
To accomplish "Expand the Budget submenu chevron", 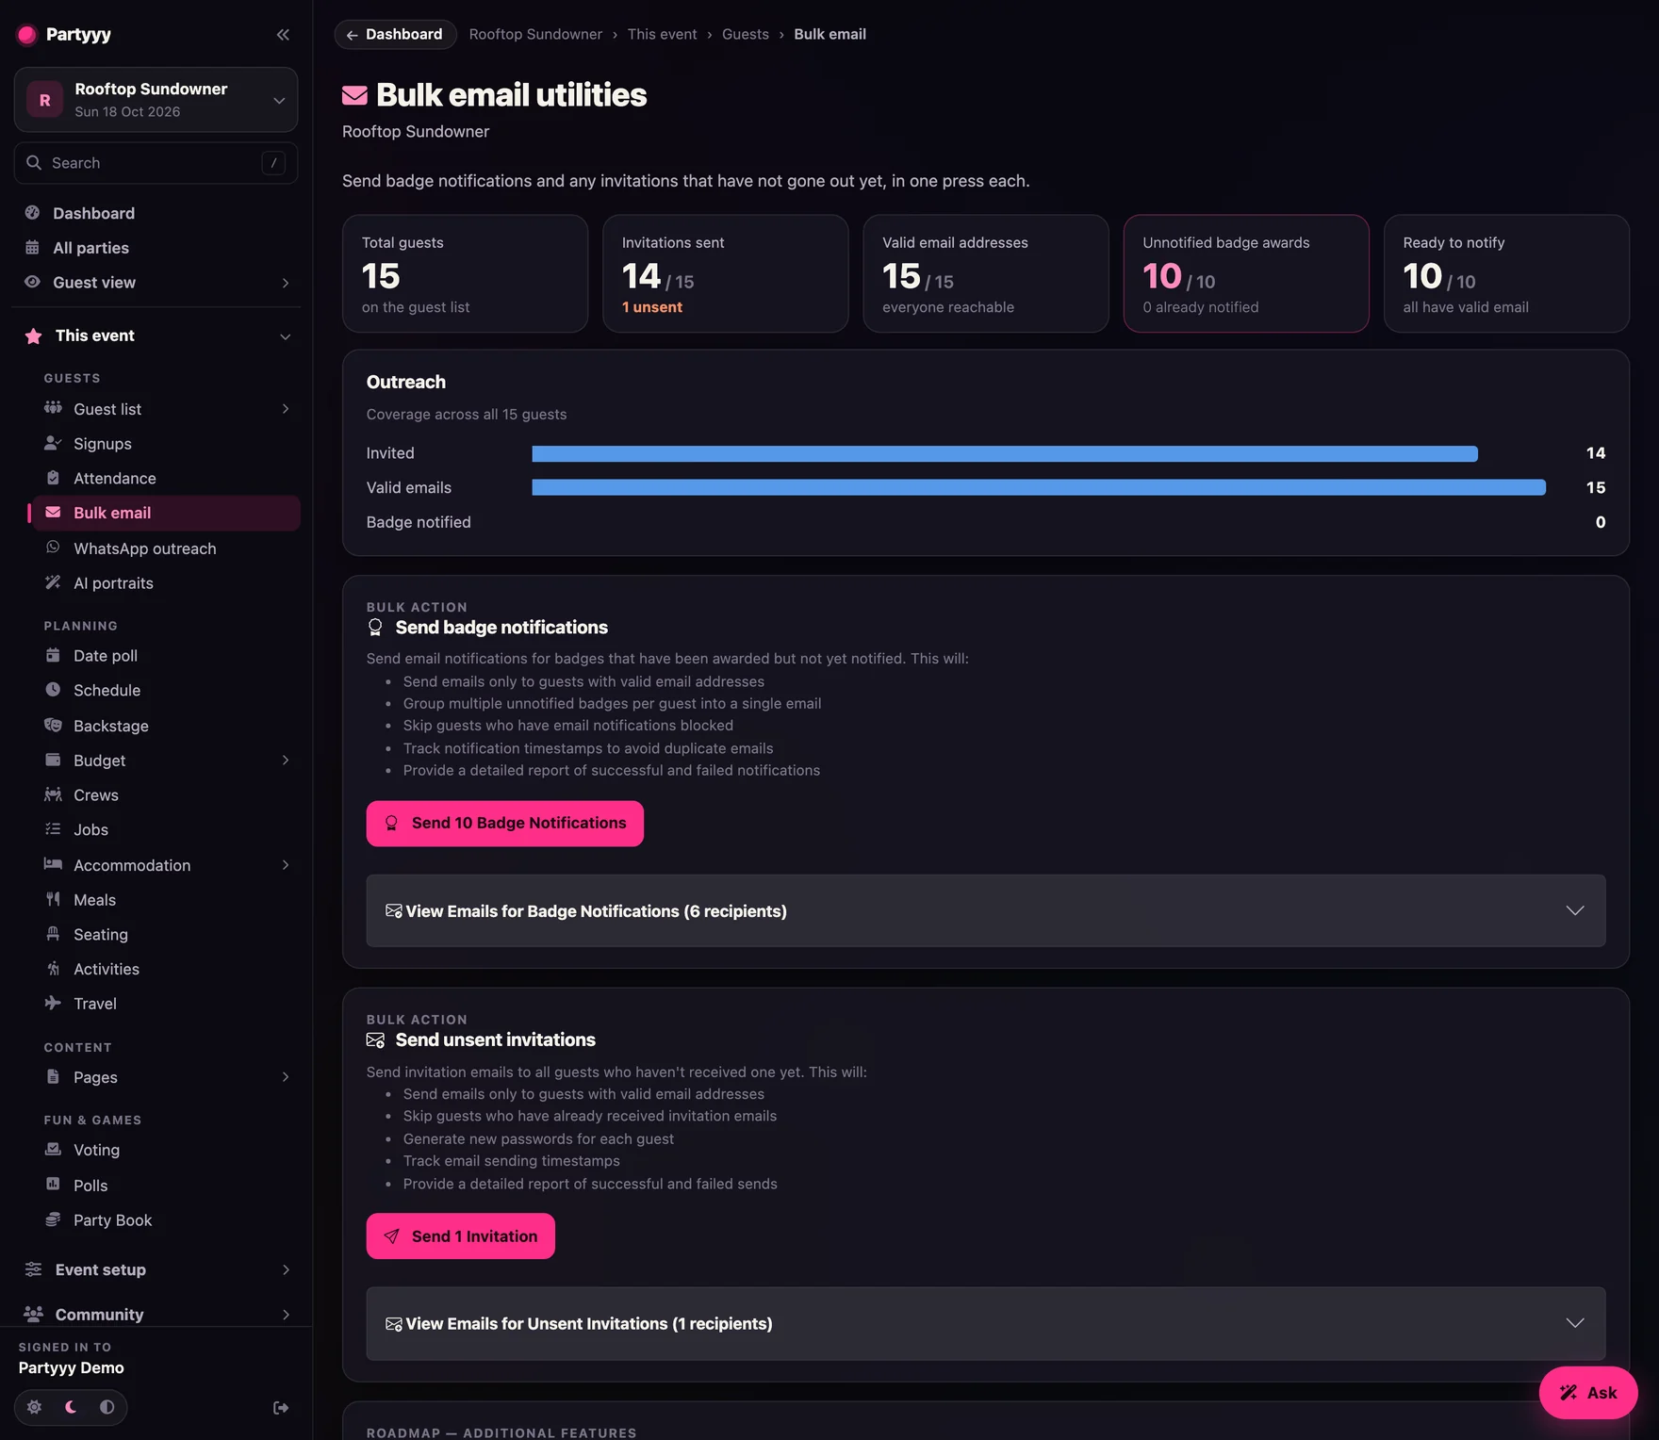I will 286,761.
